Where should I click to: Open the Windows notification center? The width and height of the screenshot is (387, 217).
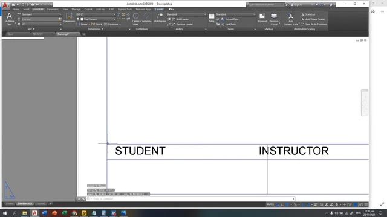click(x=380, y=213)
